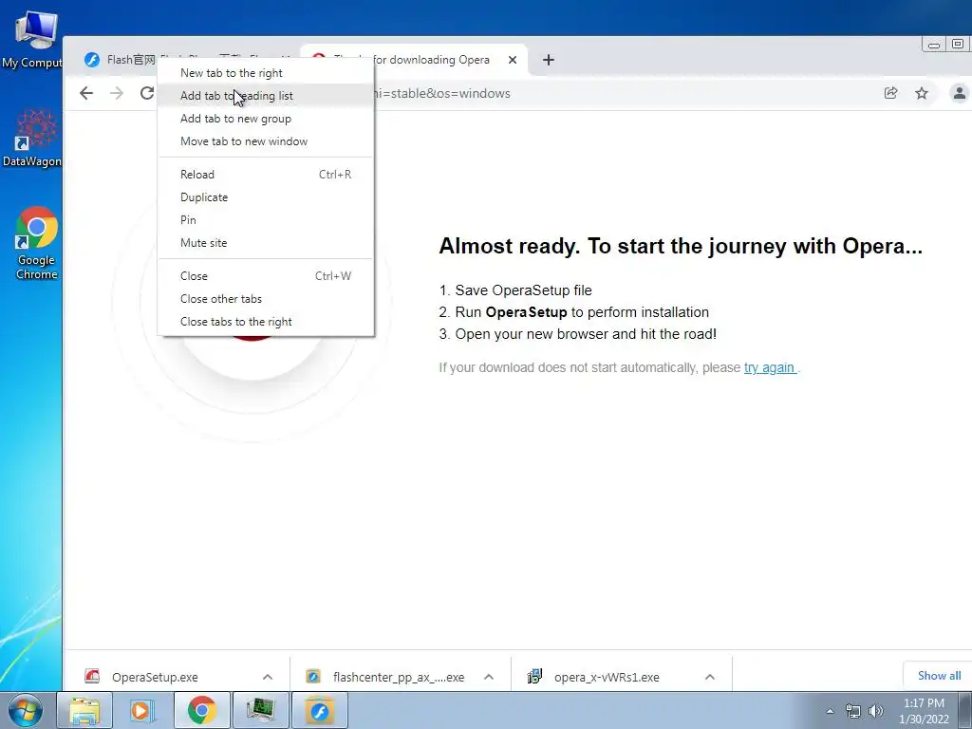Select Duplicate from the tab menu

(x=266, y=197)
